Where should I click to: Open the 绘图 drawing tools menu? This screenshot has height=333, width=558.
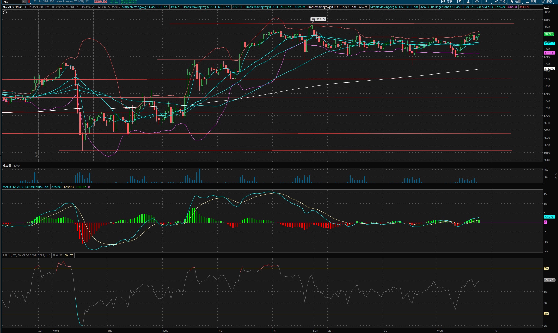(515, 2)
